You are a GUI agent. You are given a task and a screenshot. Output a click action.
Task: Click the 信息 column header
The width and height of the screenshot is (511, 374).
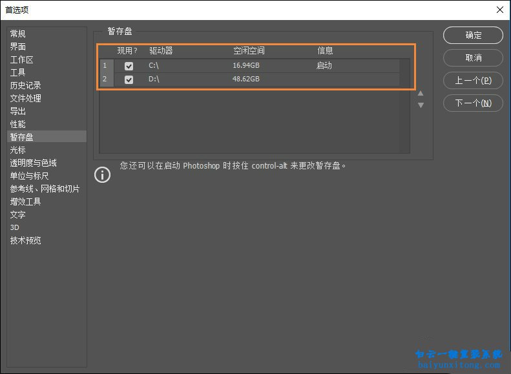pos(325,50)
